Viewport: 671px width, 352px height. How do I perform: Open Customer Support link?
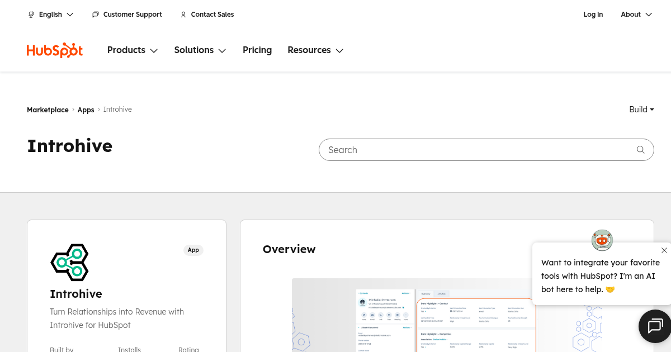coord(127,15)
